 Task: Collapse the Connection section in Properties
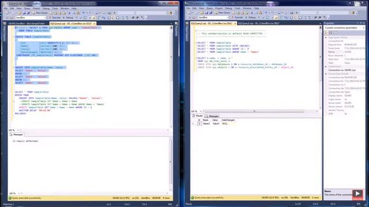click(x=326, y=67)
